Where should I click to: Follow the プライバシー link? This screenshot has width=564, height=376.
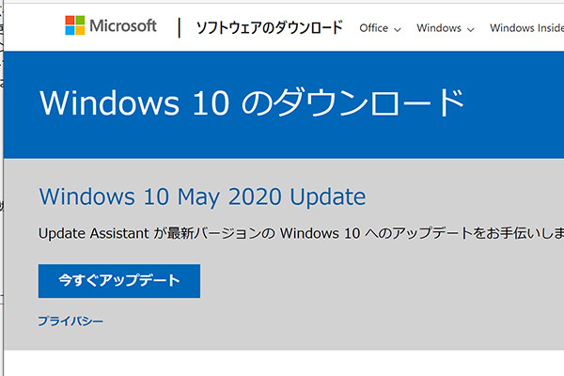coord(70,321)
